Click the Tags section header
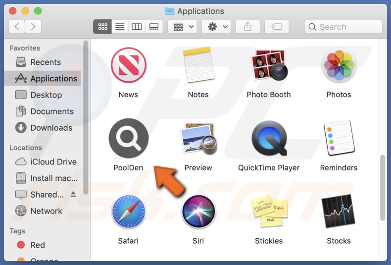The image size is (391, 265). 17,231
